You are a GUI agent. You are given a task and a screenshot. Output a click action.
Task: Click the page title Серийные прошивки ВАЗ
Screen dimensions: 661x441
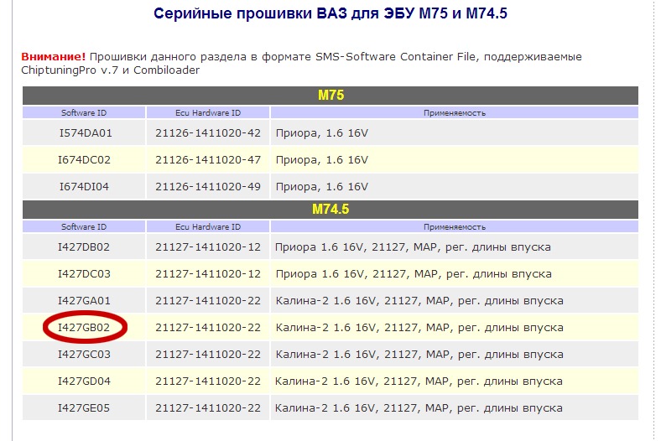click(330, 13)
